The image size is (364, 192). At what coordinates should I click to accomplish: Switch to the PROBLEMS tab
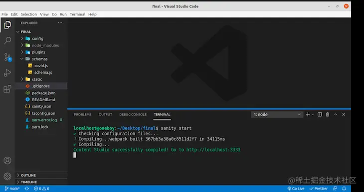pyautogui.click(x=83, y=115)
